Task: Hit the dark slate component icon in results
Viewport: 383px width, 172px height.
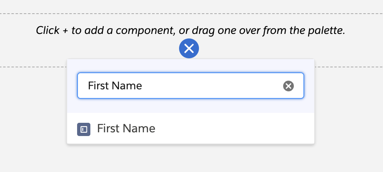Action: (84, 129)
